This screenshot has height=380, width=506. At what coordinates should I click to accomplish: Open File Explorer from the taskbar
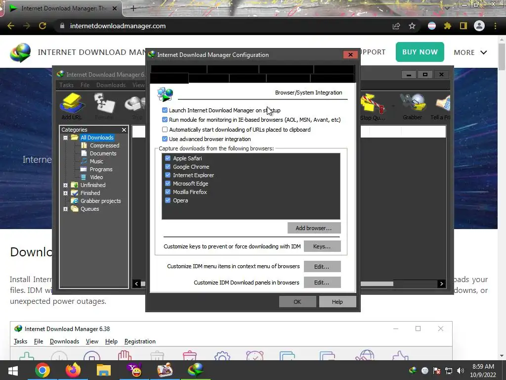pos(104,370)
